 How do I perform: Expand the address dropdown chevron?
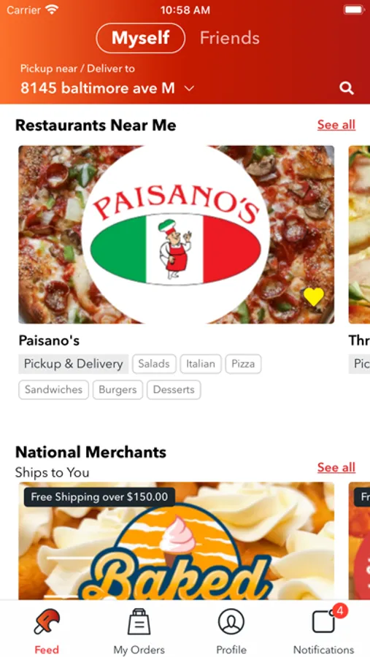pos(190,88)
